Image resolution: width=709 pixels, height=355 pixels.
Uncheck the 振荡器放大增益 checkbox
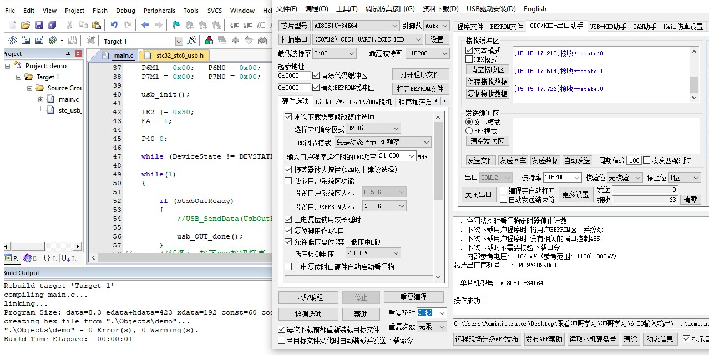288,170
